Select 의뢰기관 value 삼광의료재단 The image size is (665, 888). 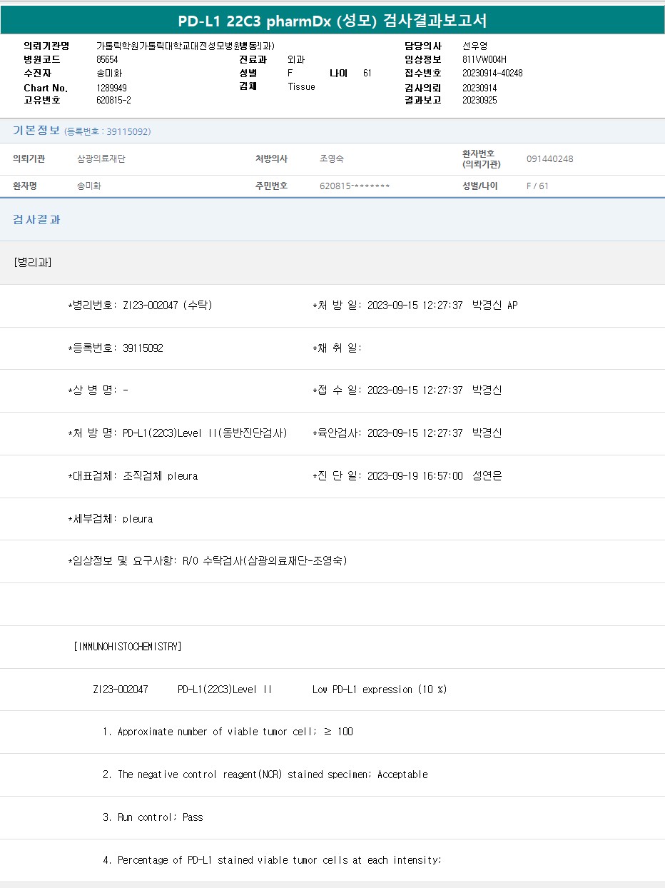click(x=101, y=159)
